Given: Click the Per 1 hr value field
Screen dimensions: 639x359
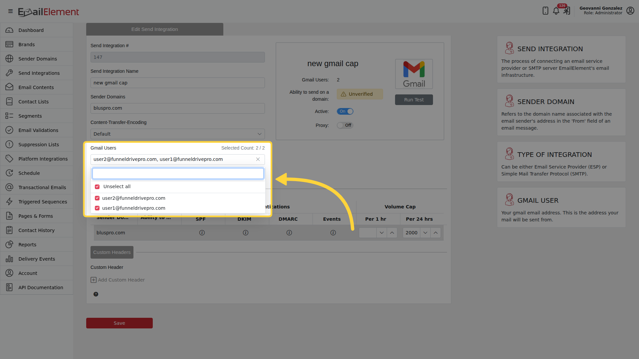Looking at the screenshot, I should click(368, 233).
